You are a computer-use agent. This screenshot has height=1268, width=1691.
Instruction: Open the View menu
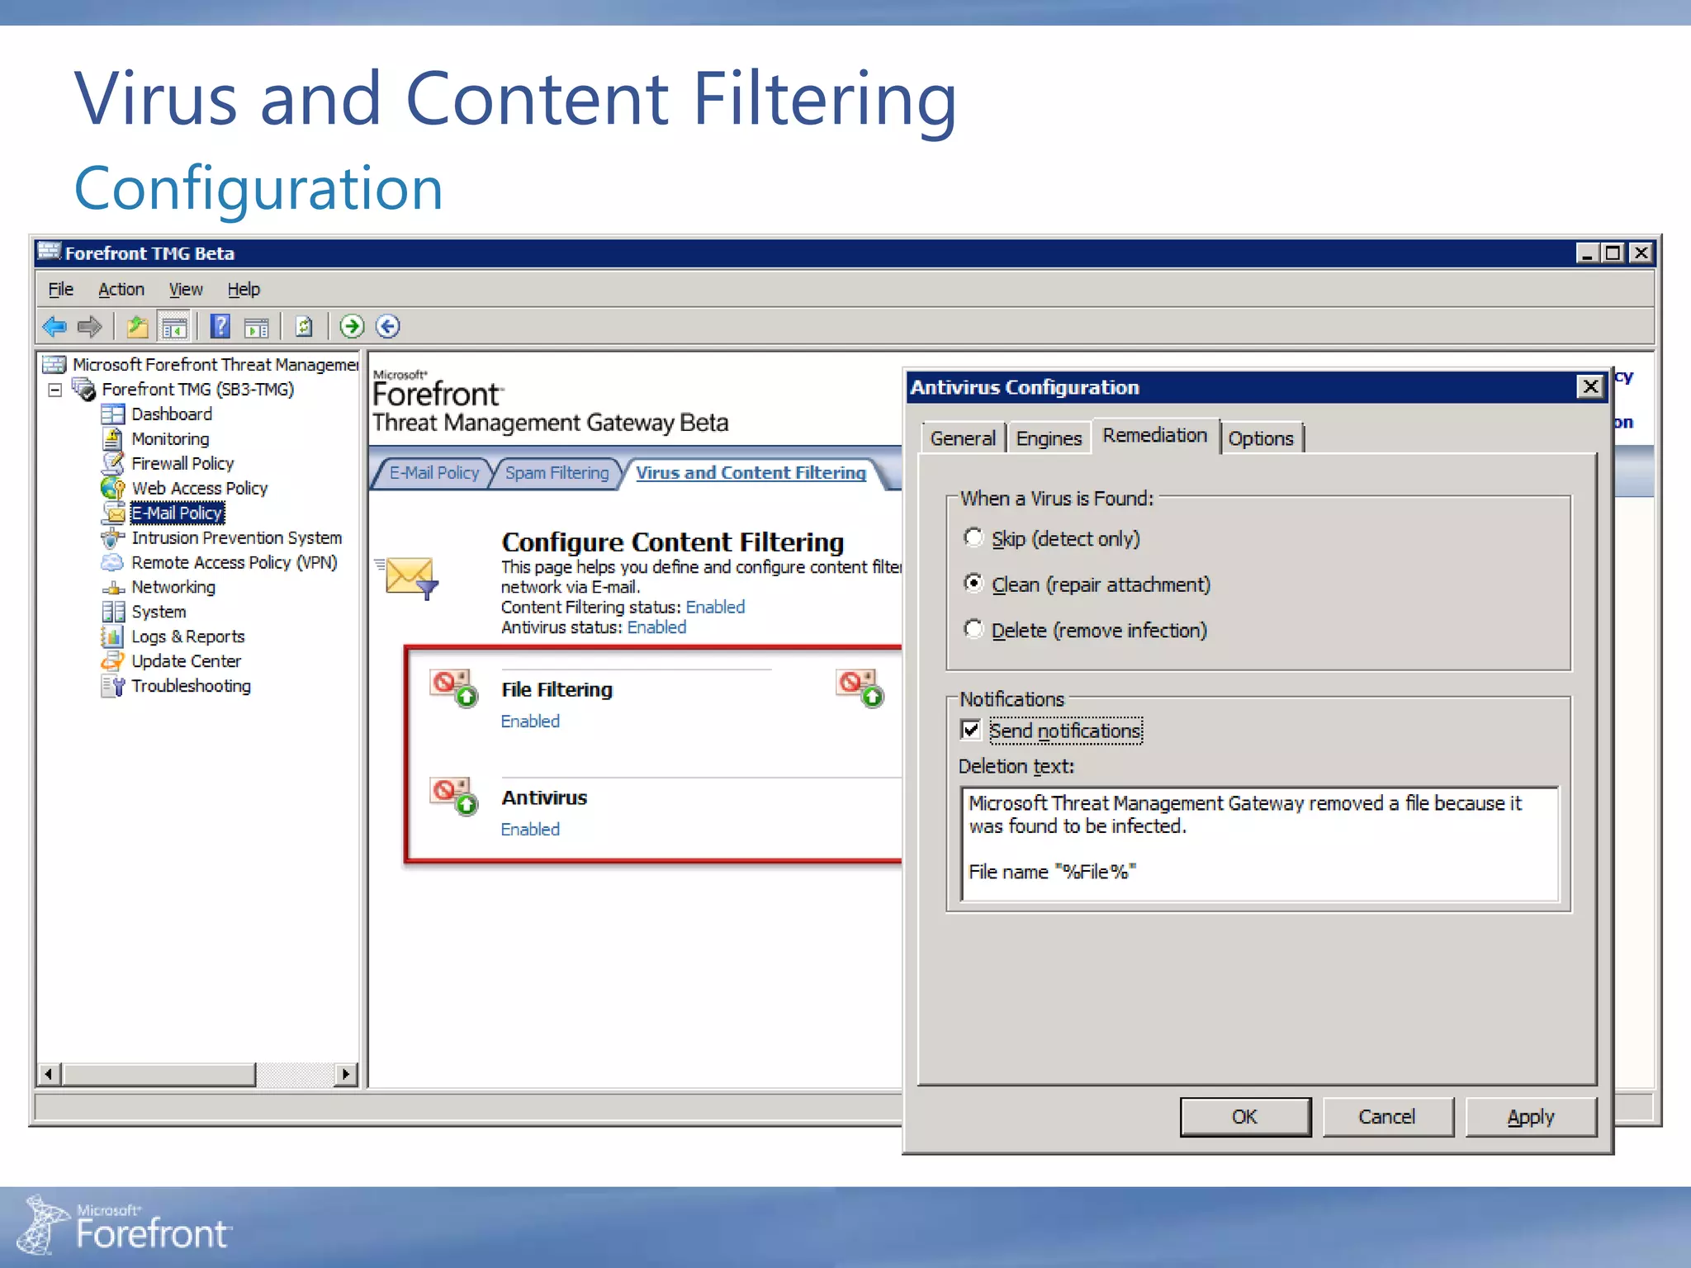tap(185, 289)
